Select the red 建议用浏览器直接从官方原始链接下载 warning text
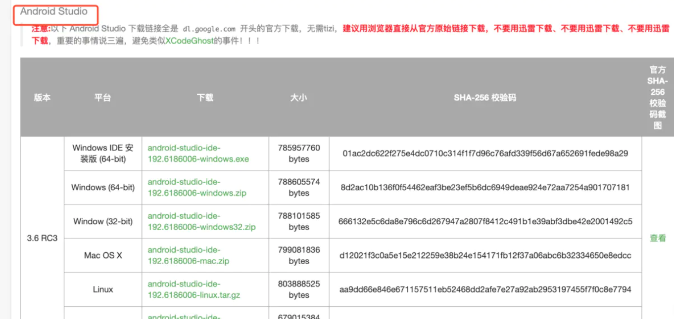The width and height of the screenshot is (674, 322). coord(414,29)
